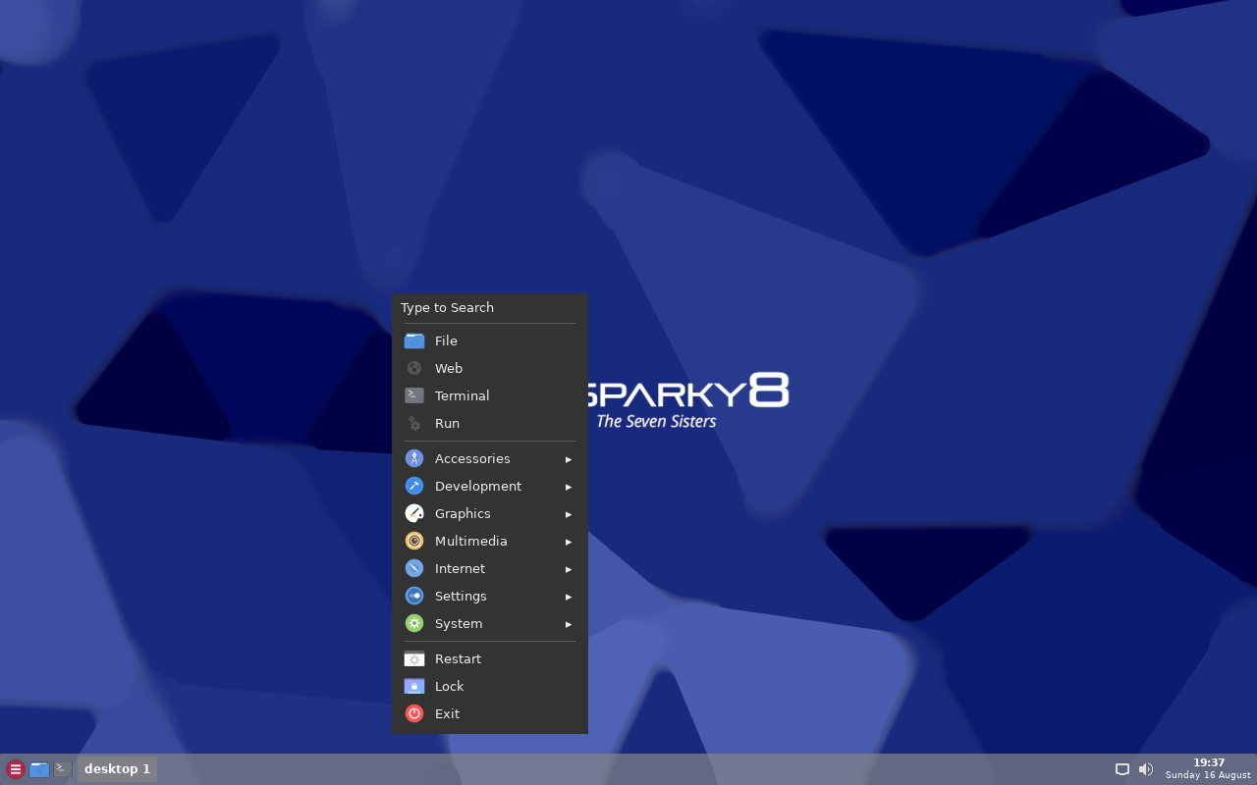
Task: Open System category label
Action: [459, 623]
